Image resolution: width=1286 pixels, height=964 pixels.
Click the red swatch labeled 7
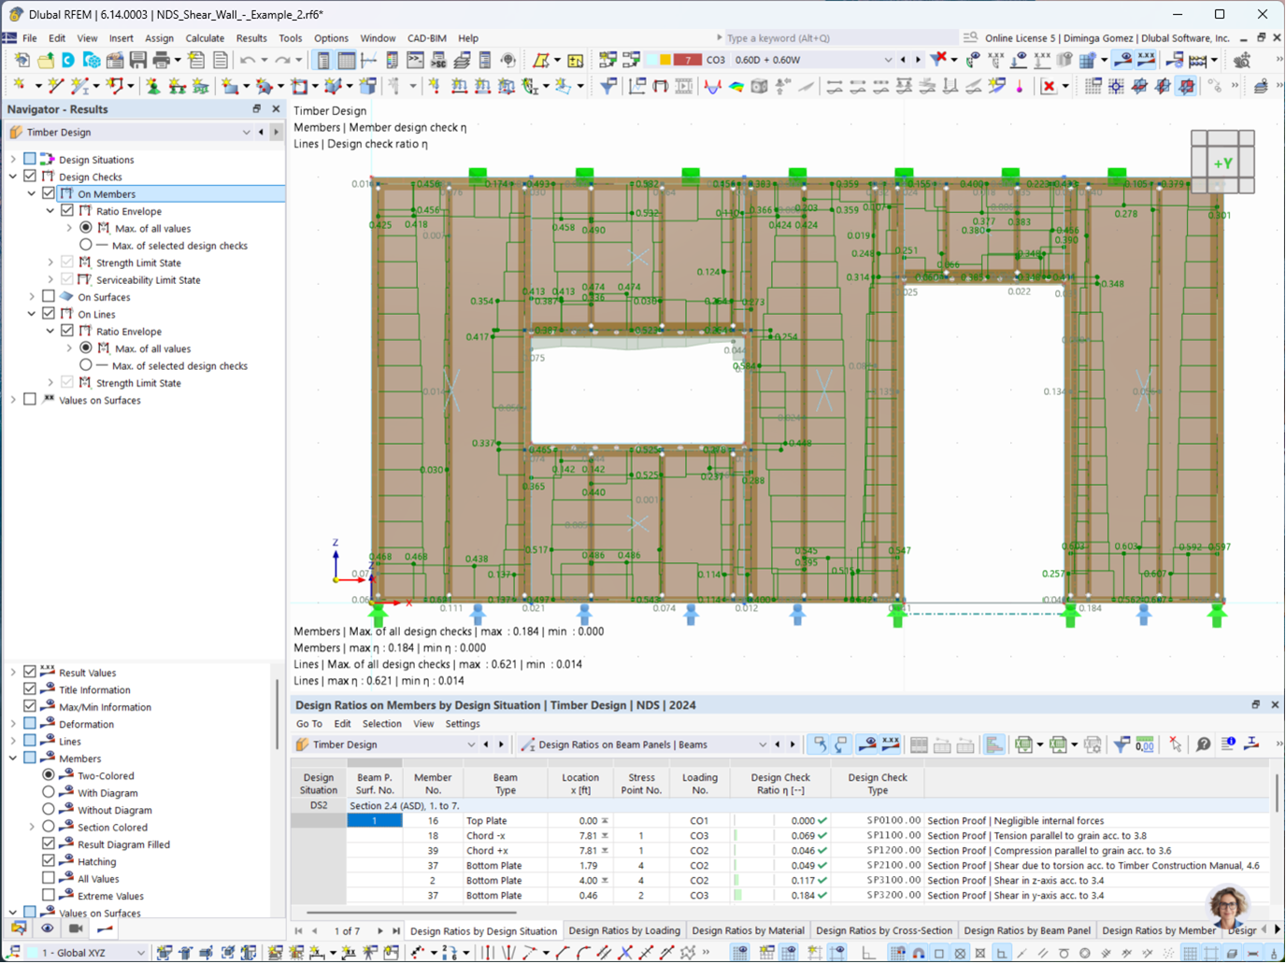[x=688, y=60]
